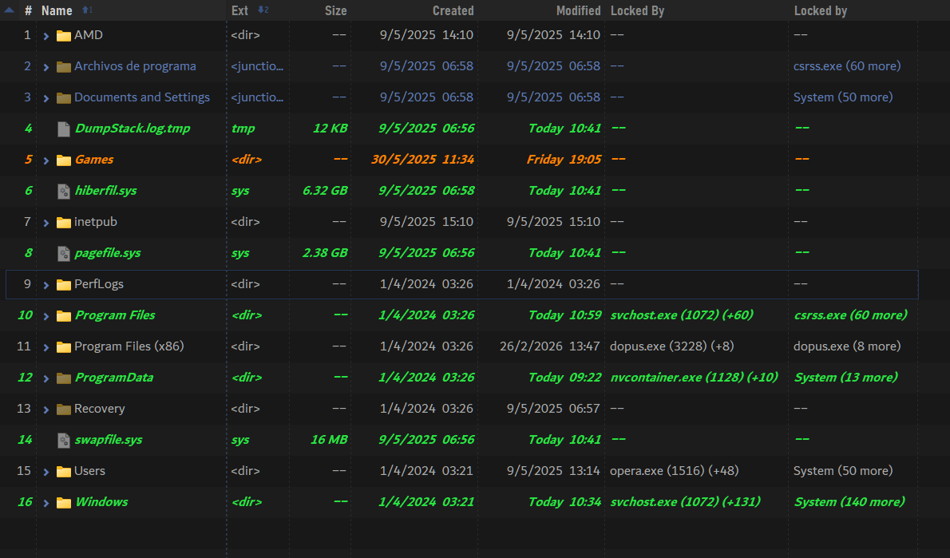Click the AMD folder icon
Screen dimensions: 950x558
(x=64, y=35)
